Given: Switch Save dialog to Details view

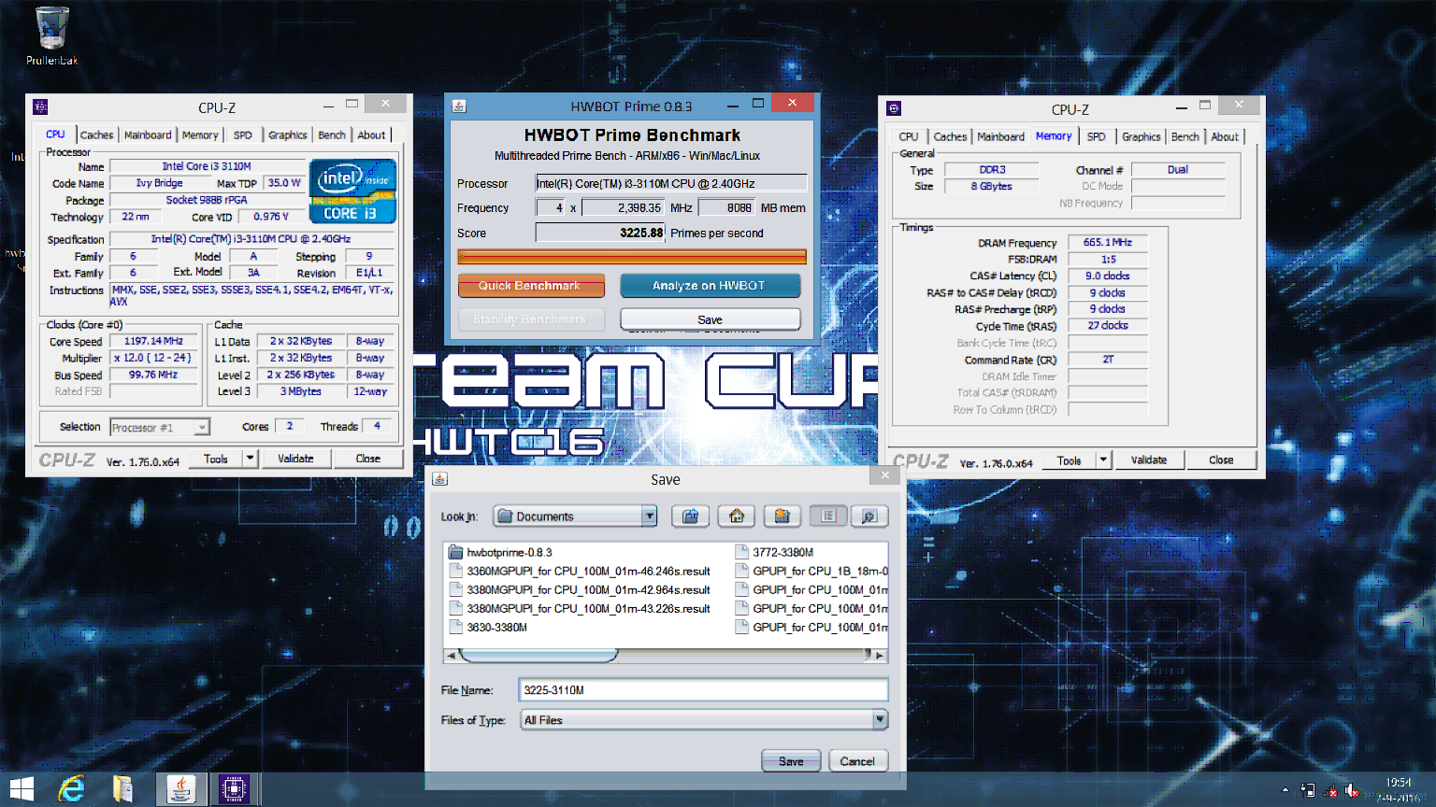Looking at the screenshot, I should (869, 516).
